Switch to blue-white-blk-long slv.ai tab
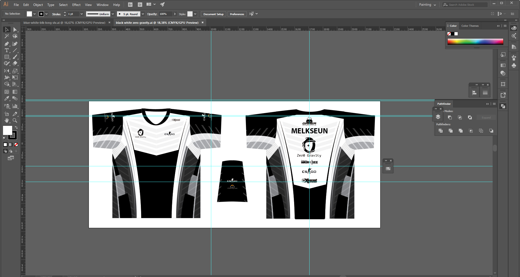 point(64,23)
